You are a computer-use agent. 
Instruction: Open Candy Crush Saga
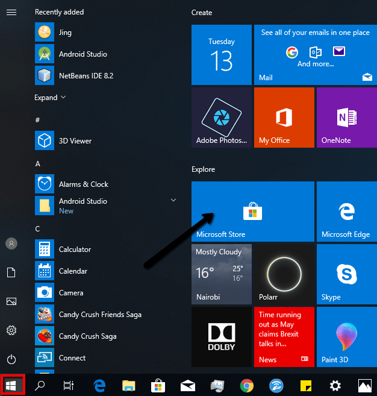[x=106, y=336]
